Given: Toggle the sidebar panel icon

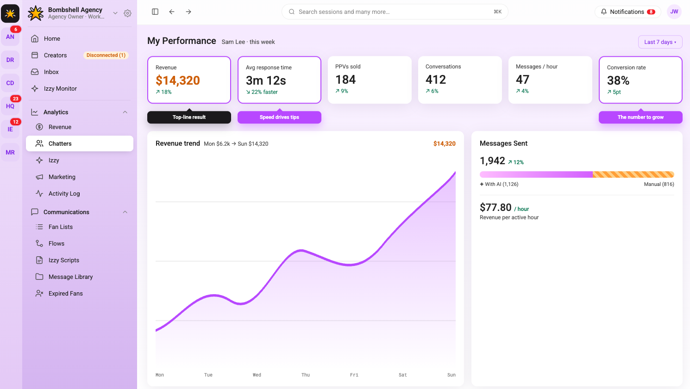Looking at the screenshot, I should [x=155, y=12].
